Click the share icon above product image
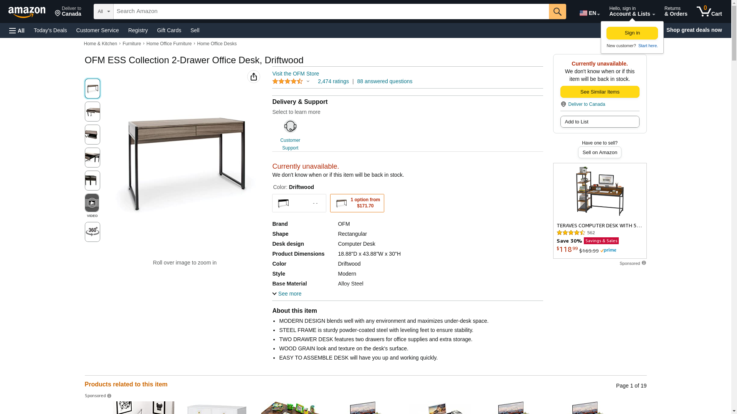This screenshot has height=414, width=737. (x=253, y=77)
